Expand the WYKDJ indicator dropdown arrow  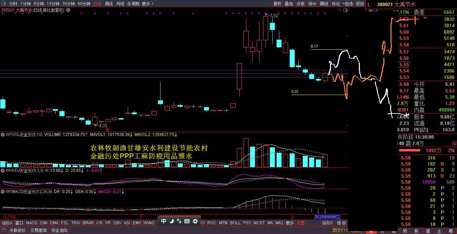(3, 171)
